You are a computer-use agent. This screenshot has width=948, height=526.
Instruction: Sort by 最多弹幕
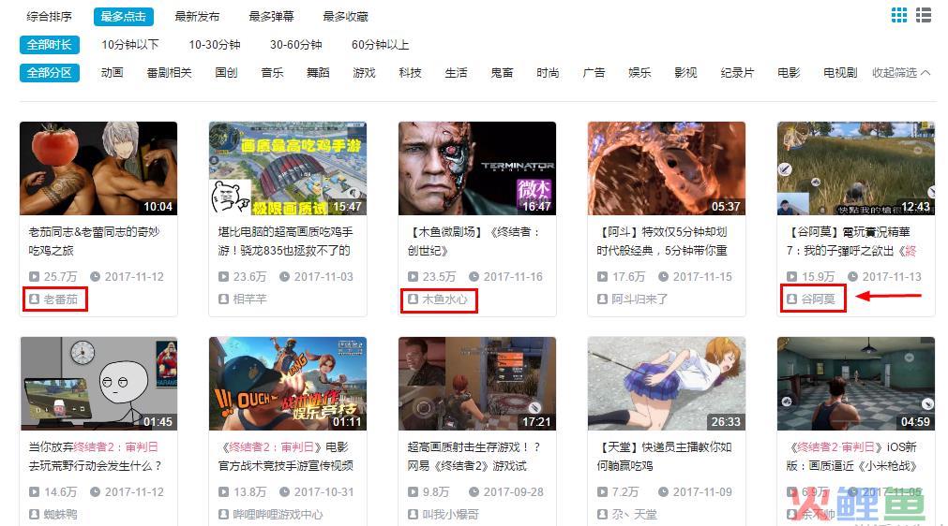[272, 16]
